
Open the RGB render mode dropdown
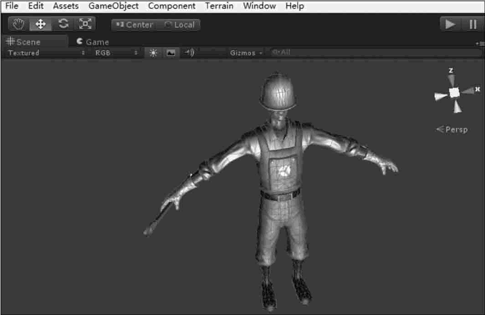[x=116, y=53]
